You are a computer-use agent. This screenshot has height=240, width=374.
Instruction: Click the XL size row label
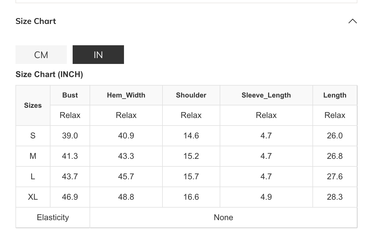click(33, 197)
